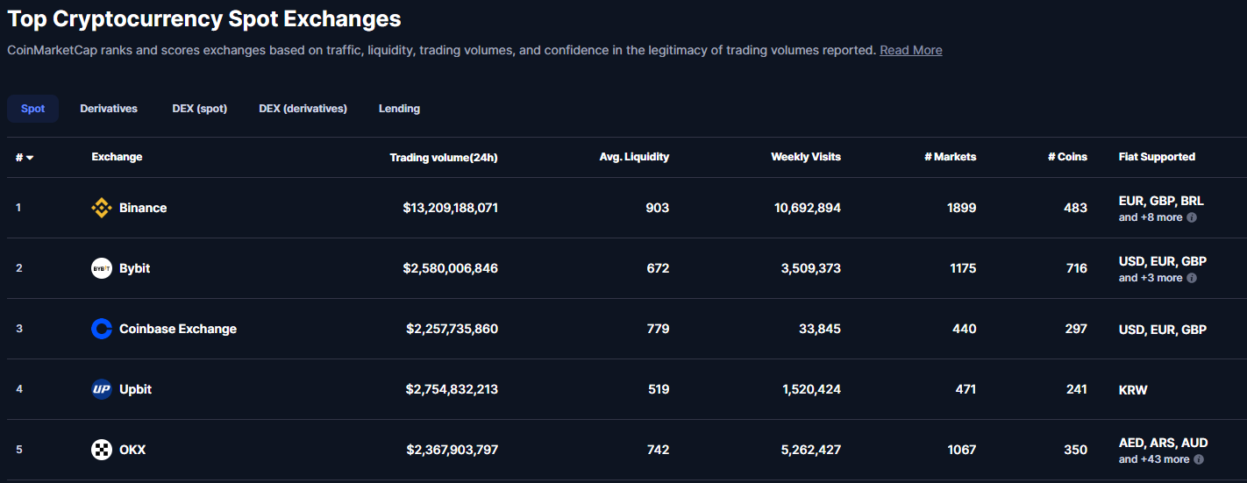Click OKX coins count 350
The width and height of the screenshot is (1247, 483).
[1076, 450]
